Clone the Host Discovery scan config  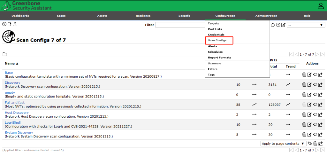coord(315,114)
